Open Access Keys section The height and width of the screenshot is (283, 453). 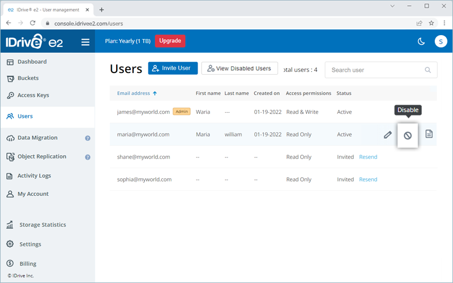click(x=34, y=95)
